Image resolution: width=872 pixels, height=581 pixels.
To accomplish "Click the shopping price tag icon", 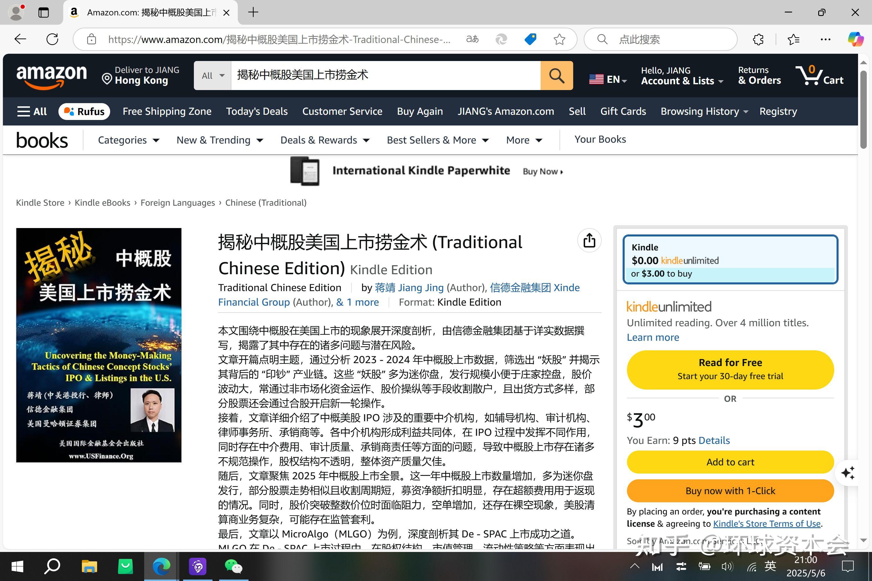I will point(530,39).
